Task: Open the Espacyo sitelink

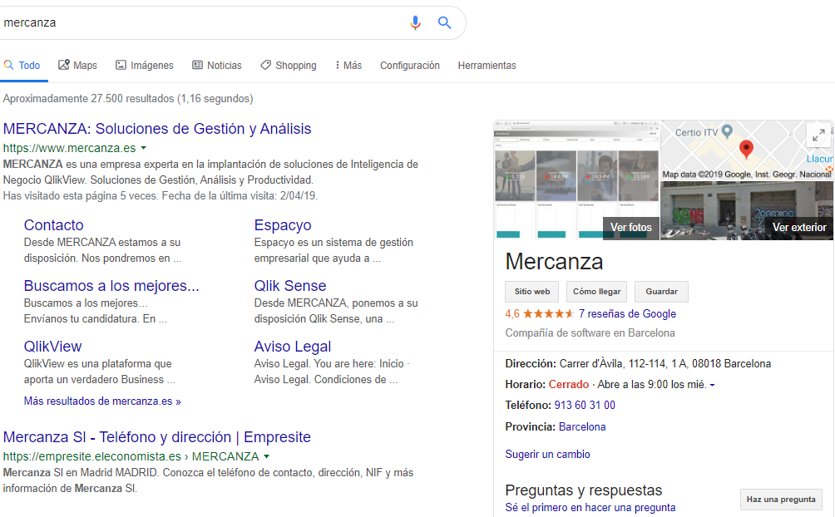Action: (283, 224)
